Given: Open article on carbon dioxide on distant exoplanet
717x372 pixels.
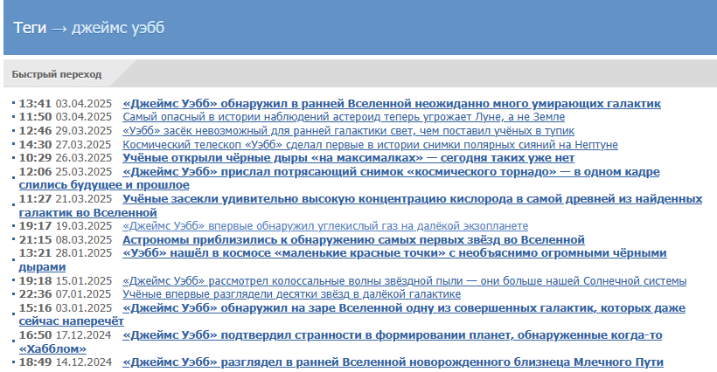Looking at the screenshot, I should pos(325,226).
